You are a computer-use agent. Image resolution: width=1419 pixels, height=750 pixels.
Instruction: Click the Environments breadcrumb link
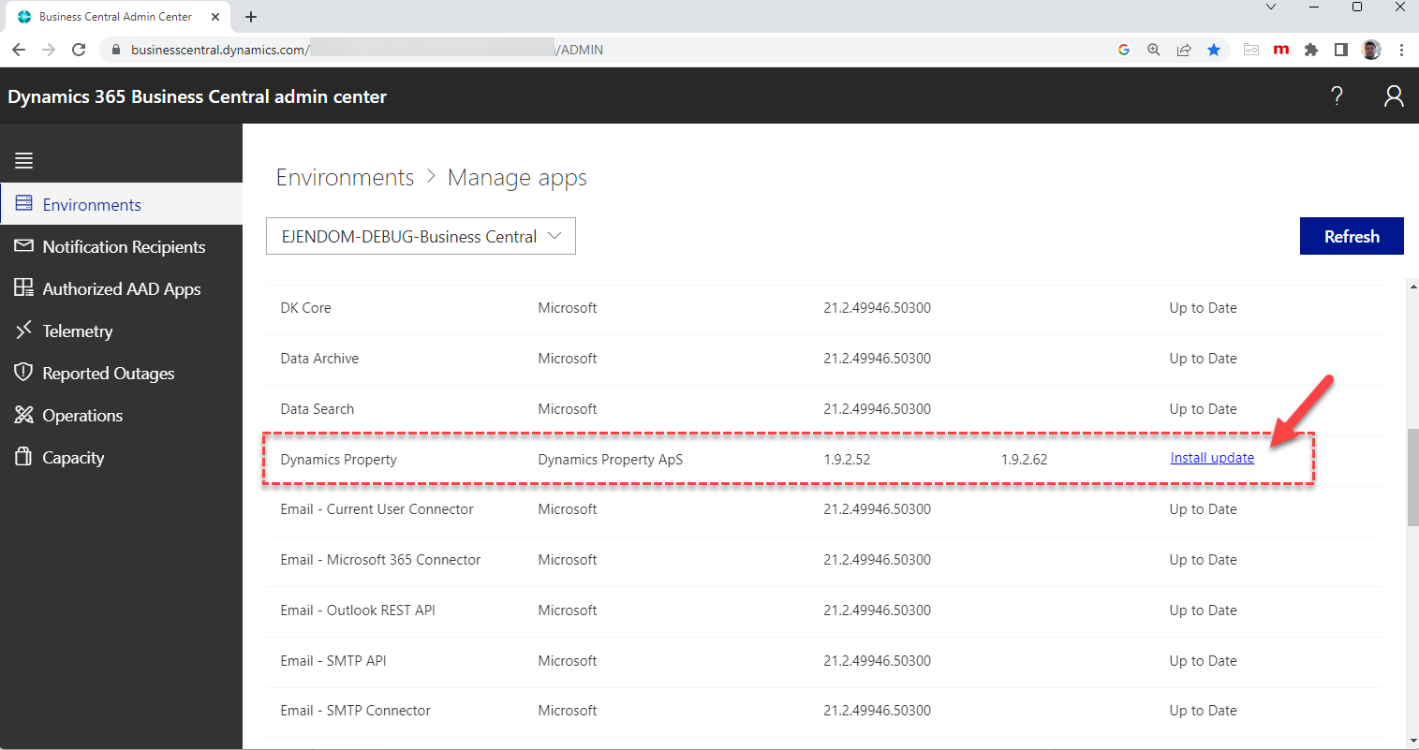pos(345,177)
